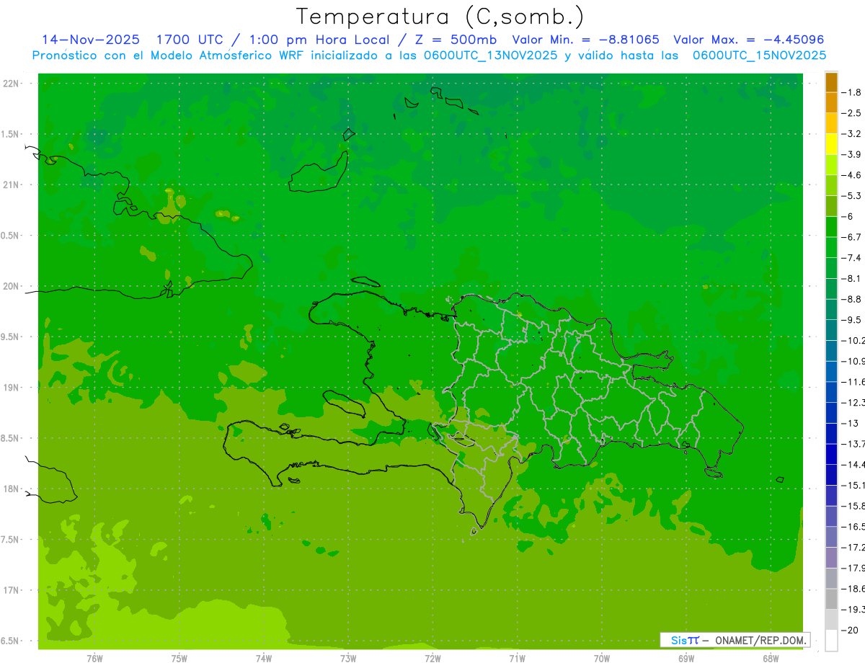This screenshot has height=668, width=865.
Task: Click the '-6.7' colorbar value
Action: click(x=852, y=237)
